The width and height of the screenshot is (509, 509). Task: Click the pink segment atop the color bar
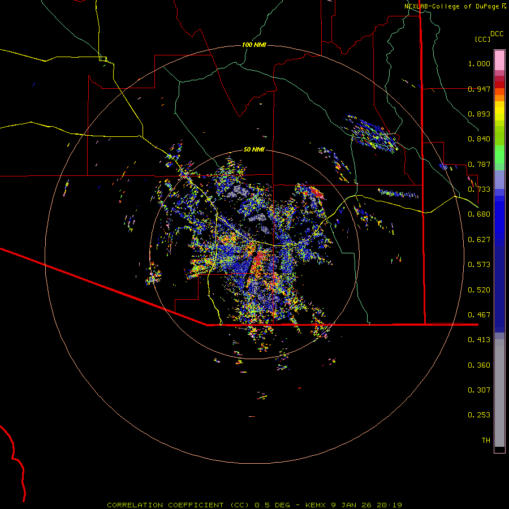tap(499, 60)
